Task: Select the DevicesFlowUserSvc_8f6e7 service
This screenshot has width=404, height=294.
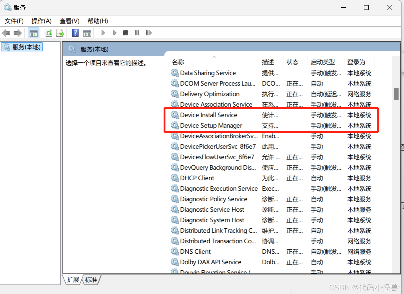Action: tap(217, 157)
